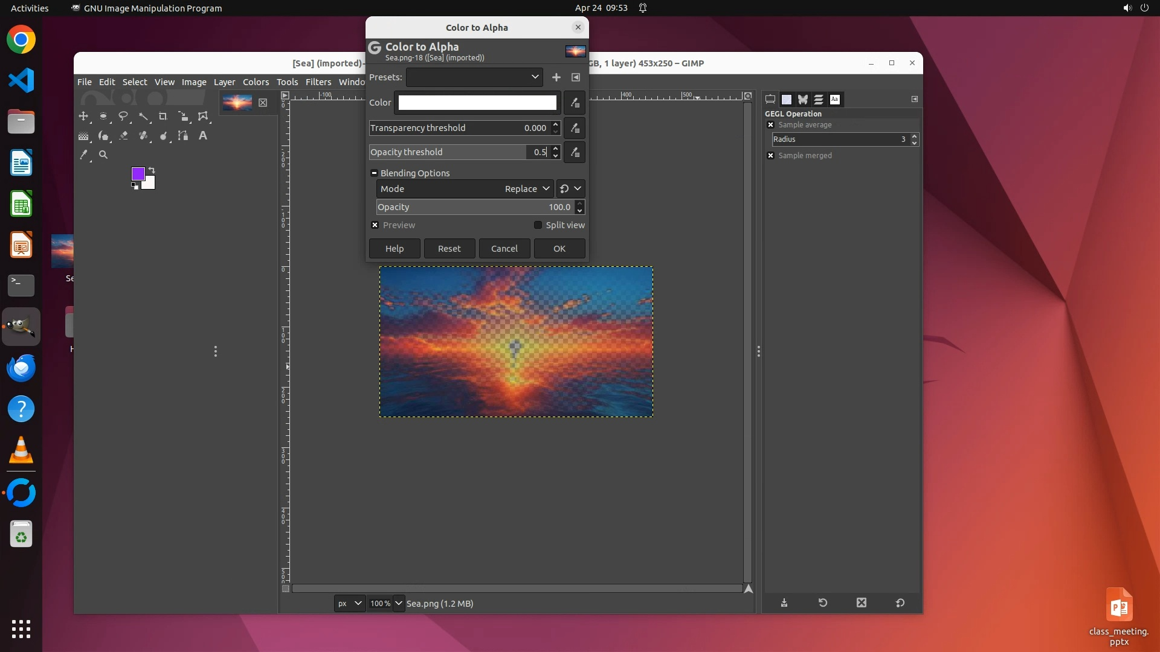Click the white Color swatch field
Viewport: 1160px width, 652px height.
477,103
